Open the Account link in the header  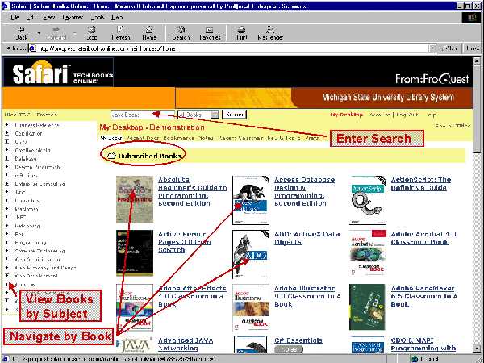tap(380, 115)
